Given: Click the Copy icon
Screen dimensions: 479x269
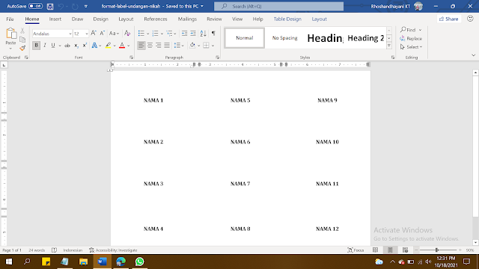Looking at the screenshot, I should coord(22,40).
